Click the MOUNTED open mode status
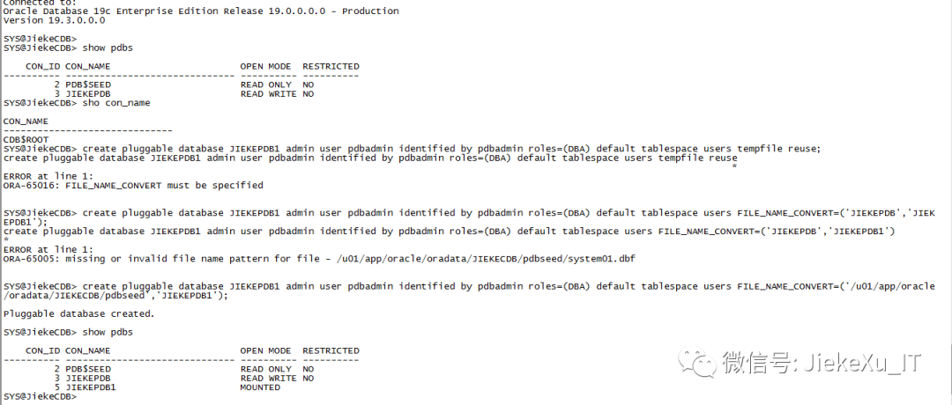This screenshot has width=952, height=405. point(260,387)
